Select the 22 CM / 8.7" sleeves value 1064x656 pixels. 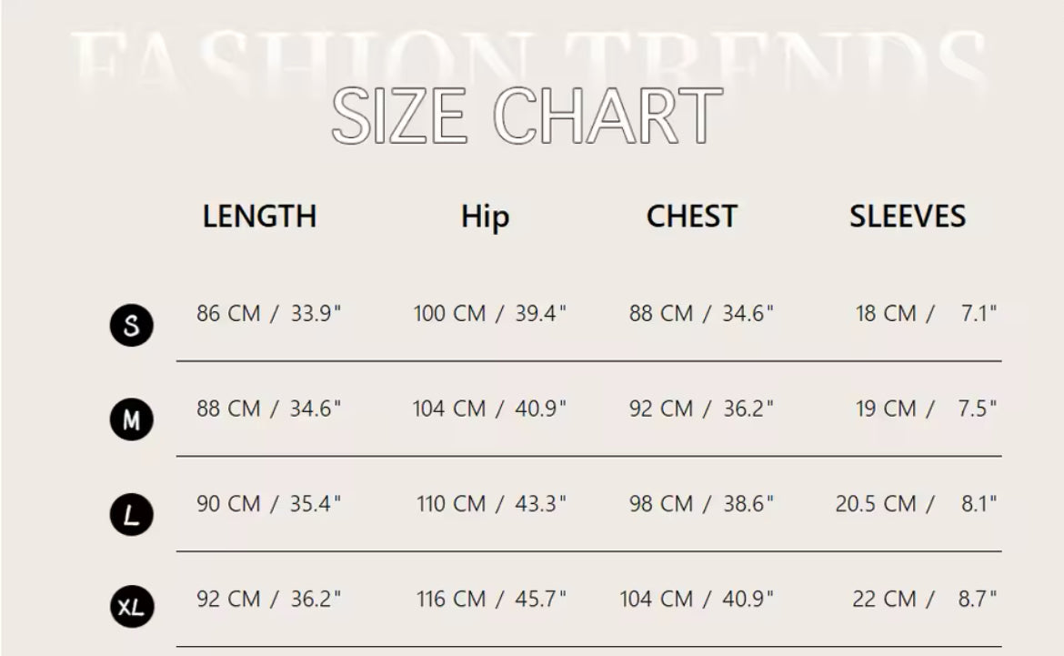click(x=924, y=599)
